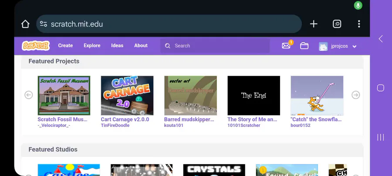Visit -_Velociraptor_- user profile link
The width and height of the screenshot is (392, 176).
coord(54,126)
